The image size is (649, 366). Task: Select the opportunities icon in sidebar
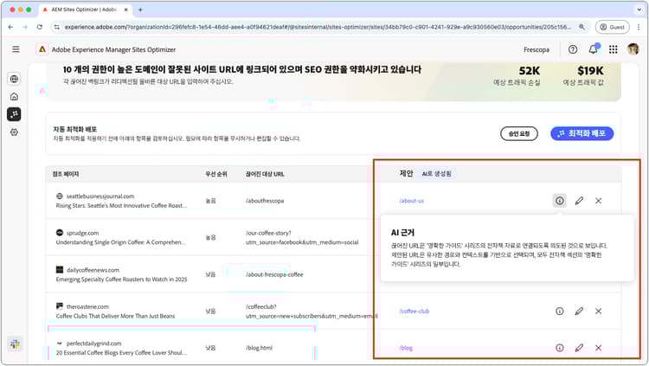tap(14, 114)
